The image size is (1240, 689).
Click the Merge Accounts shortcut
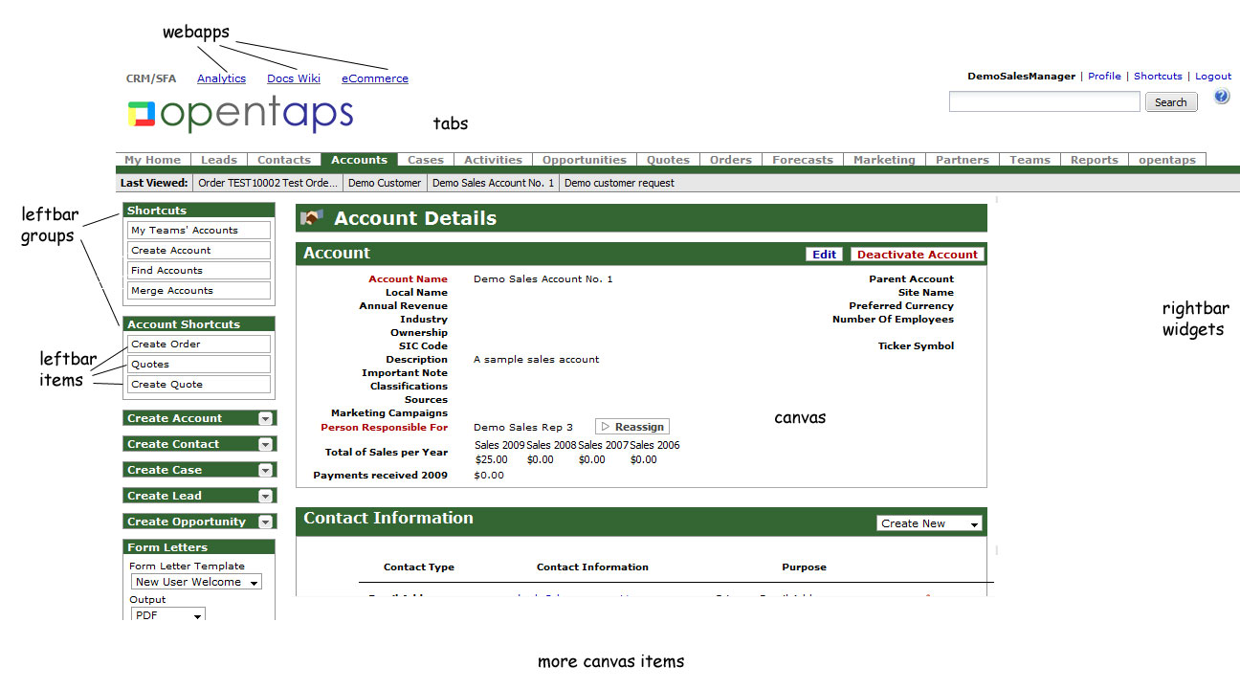(x=199, y=291)
